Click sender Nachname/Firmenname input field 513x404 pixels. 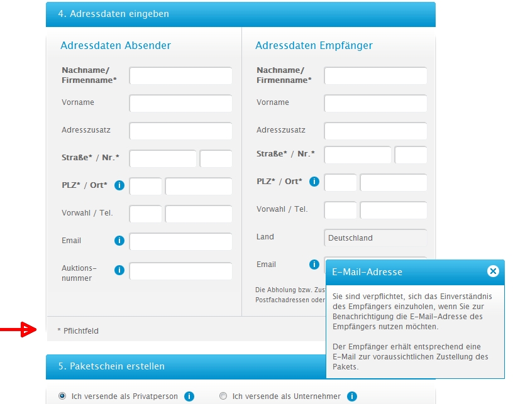click(x=180, y=76)
